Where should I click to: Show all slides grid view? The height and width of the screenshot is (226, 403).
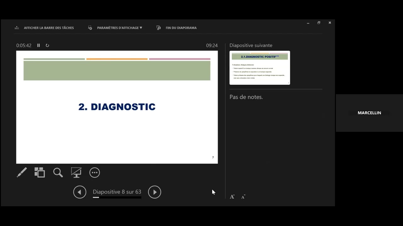40,172
